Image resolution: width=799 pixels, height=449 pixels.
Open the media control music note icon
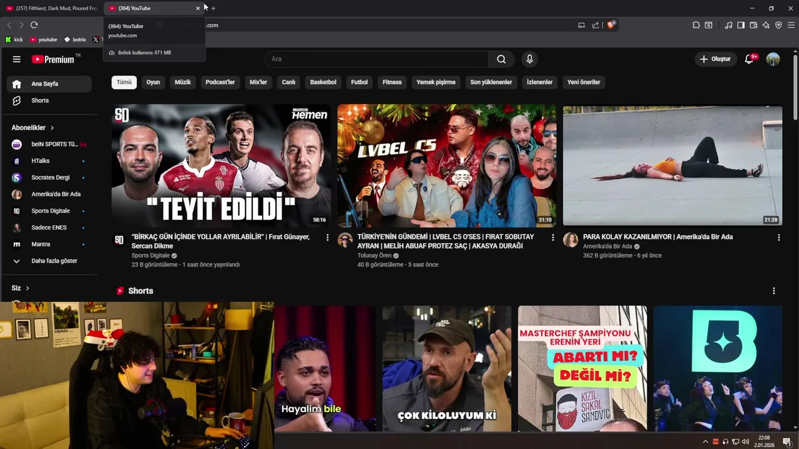pyautogui.click(x=728, y=25)
